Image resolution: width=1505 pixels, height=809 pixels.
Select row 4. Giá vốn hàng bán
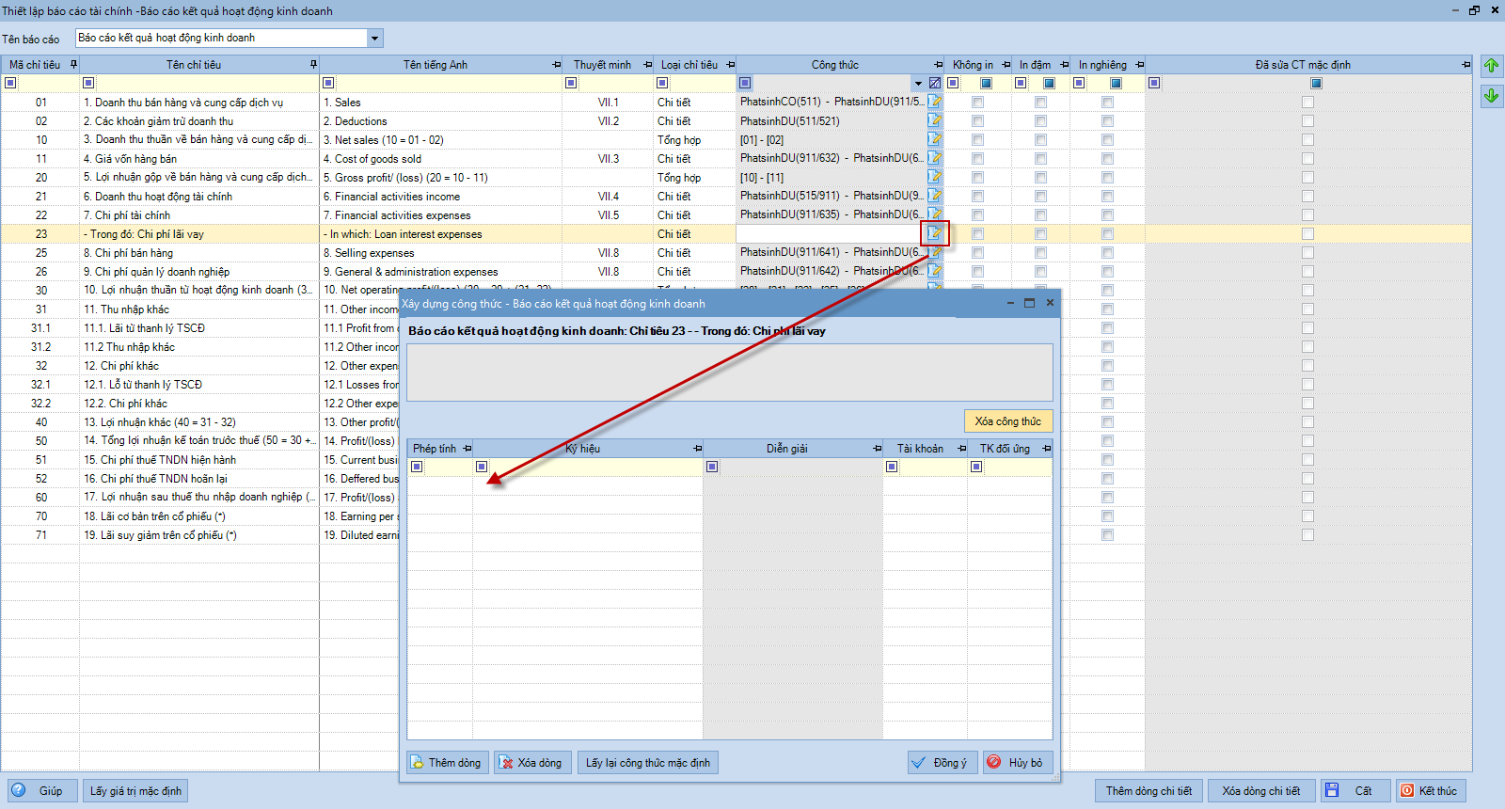coord(130,159)
